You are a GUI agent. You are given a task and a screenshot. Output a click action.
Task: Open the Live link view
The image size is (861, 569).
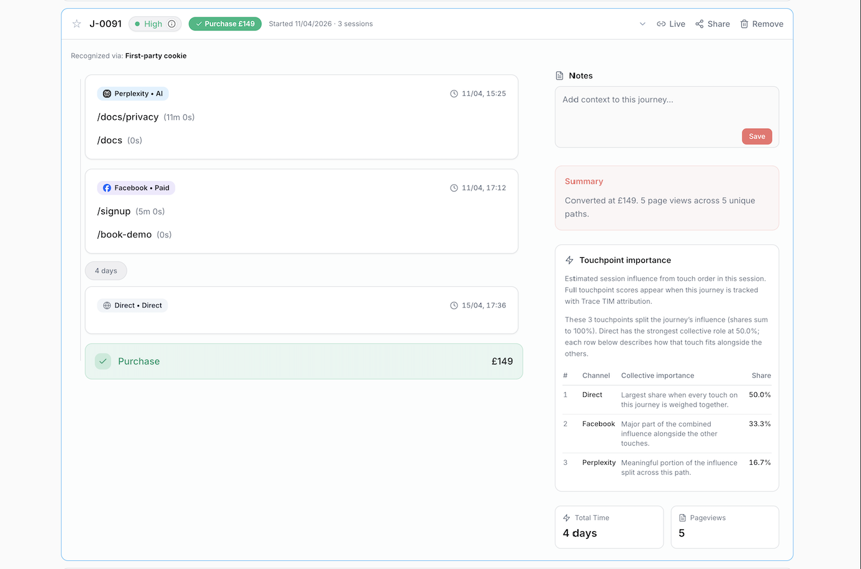(671, 24)
